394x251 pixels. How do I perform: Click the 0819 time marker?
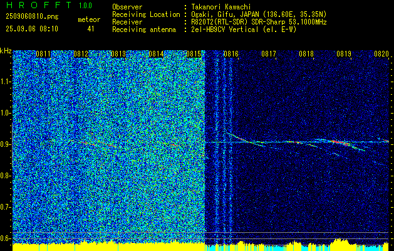click(344, 54)
